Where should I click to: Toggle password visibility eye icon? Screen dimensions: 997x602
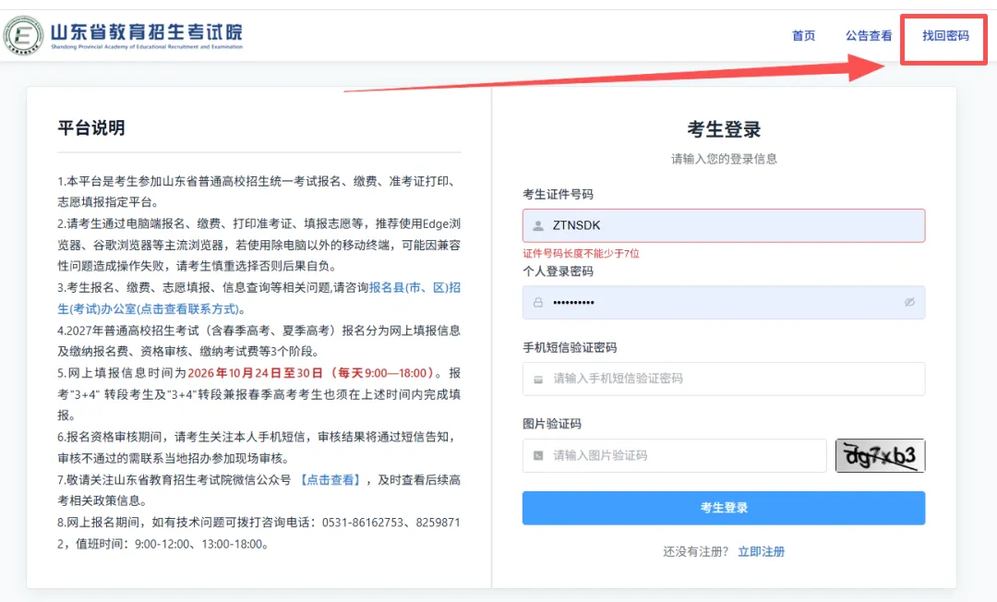click(909, 303)
